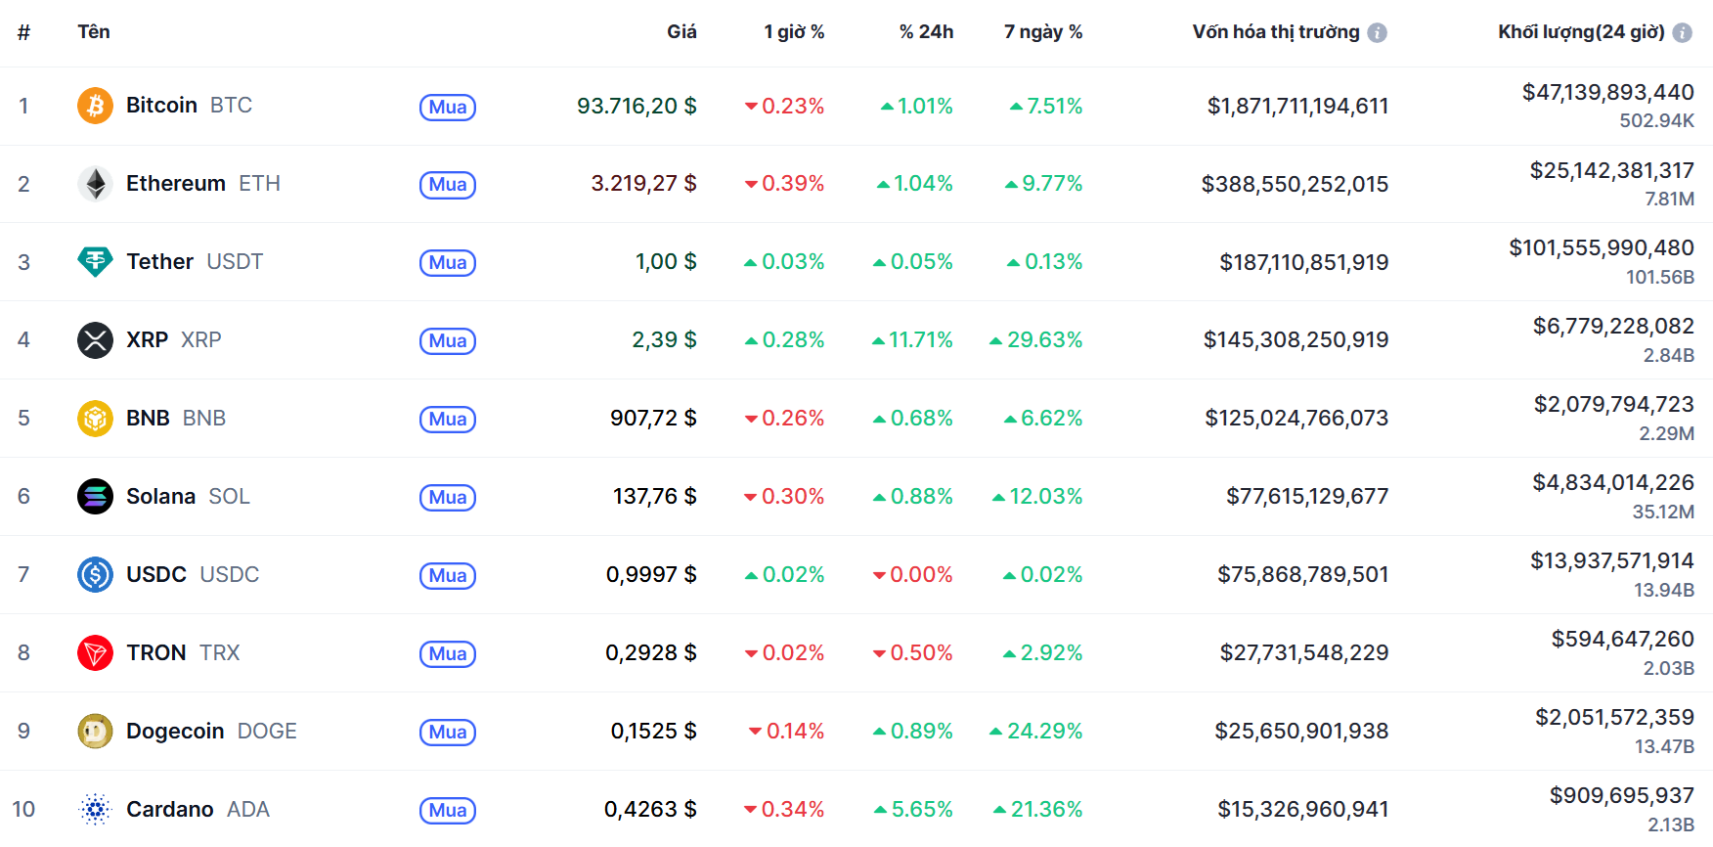Open the TRON TRX name link
This screenshot has width=1713, height=847.
183,653
